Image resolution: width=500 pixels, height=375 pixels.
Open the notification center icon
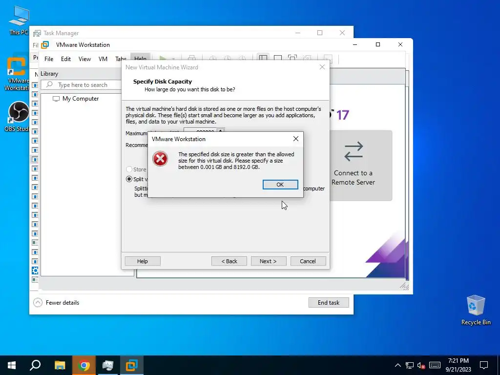tap(484, 365)
